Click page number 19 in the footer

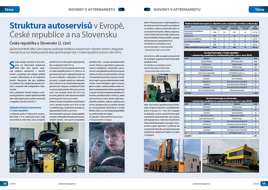(264, 184)
